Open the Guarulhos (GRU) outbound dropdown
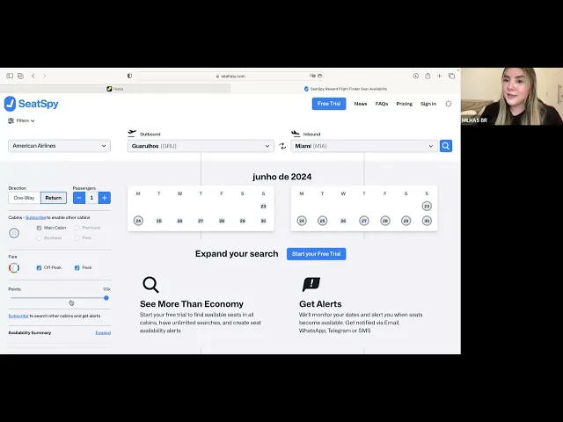Viewport: 563px width, 422px height. point(201,146)
